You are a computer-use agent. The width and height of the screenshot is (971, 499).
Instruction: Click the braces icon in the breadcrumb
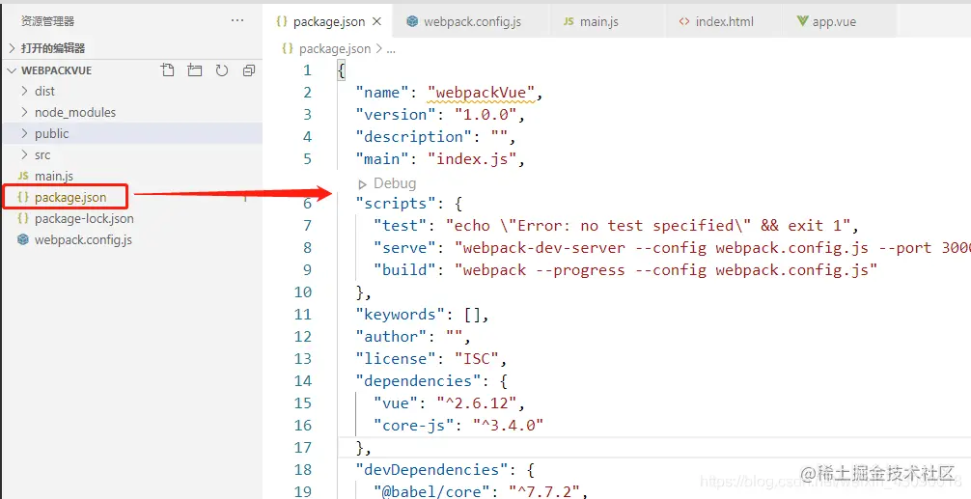click(x=288, y=48)
